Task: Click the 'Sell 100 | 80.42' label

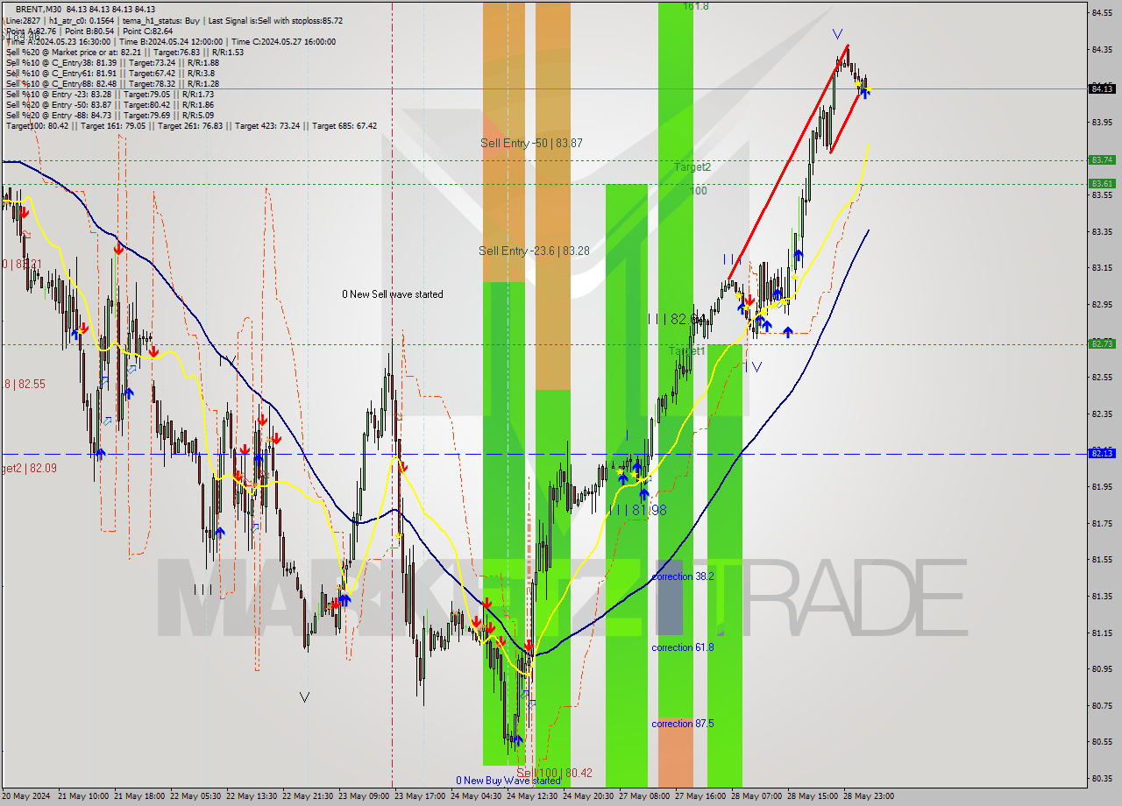Action: point(554,774)
